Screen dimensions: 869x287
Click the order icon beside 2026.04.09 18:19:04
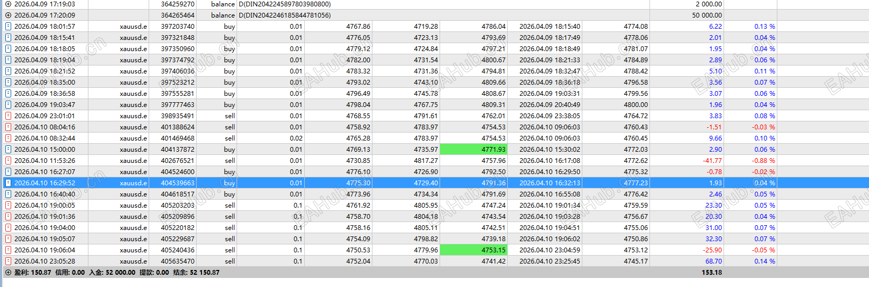[8, 60]
